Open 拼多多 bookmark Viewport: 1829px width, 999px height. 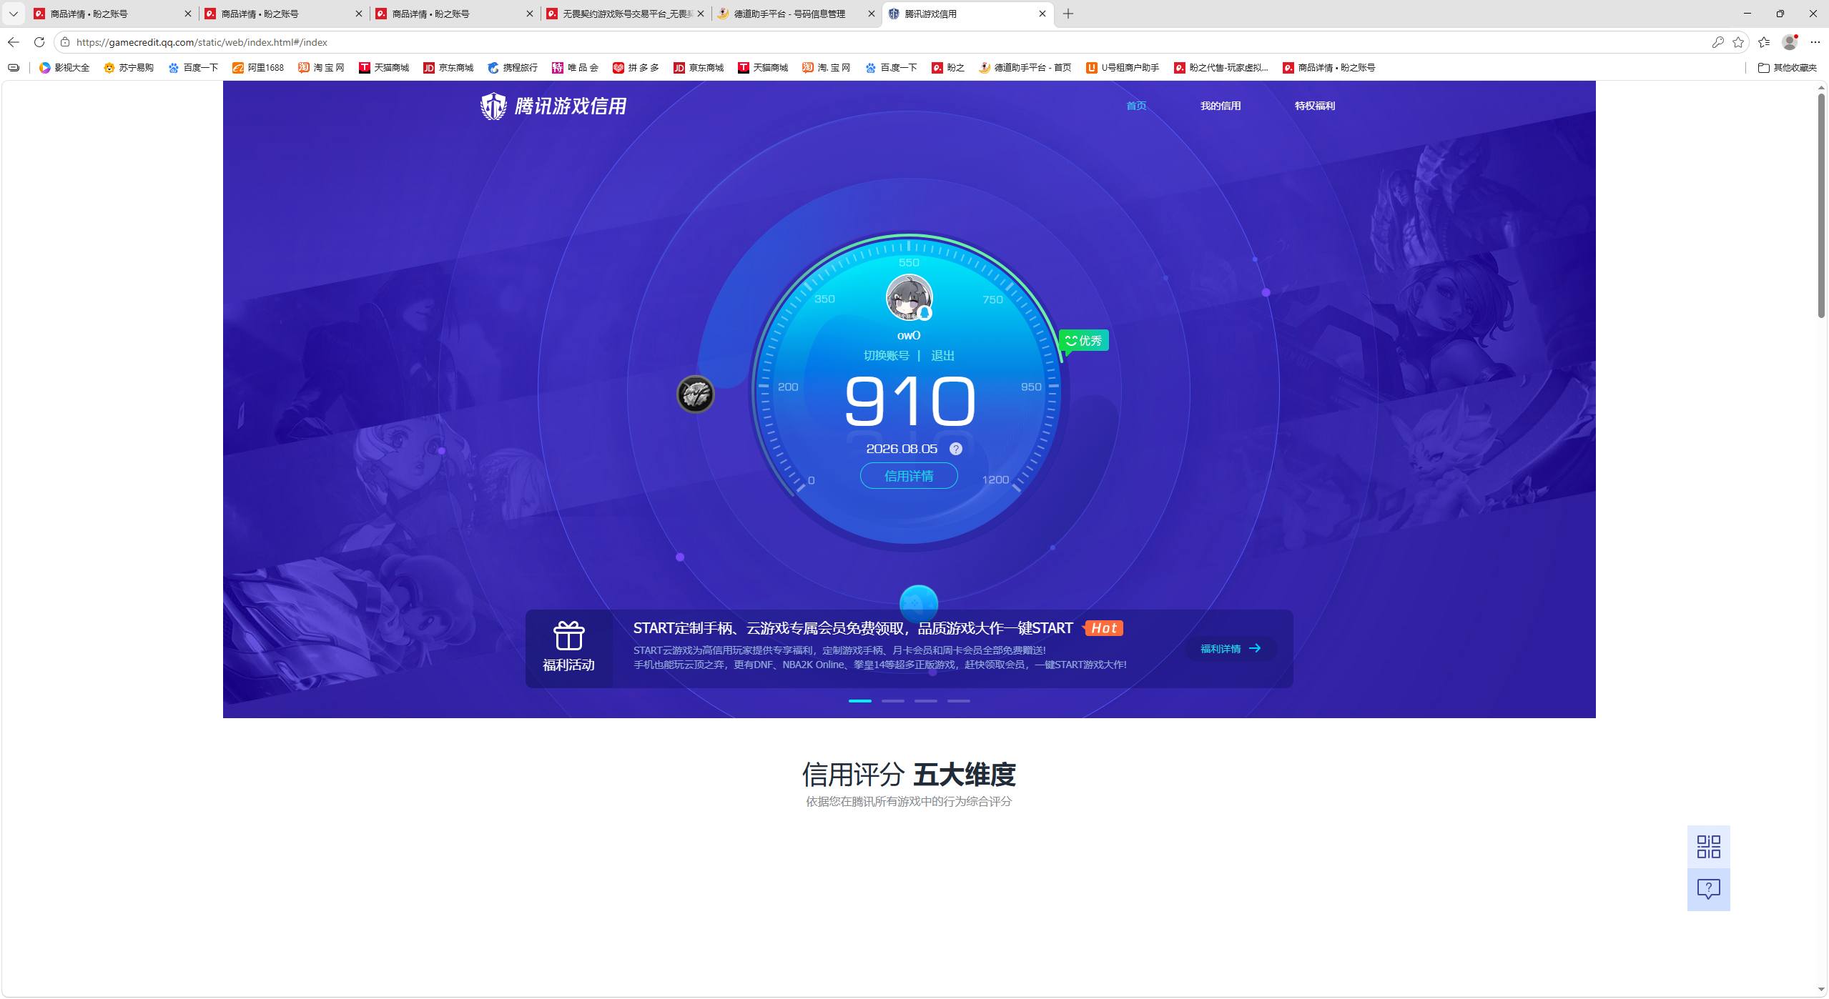636,68
